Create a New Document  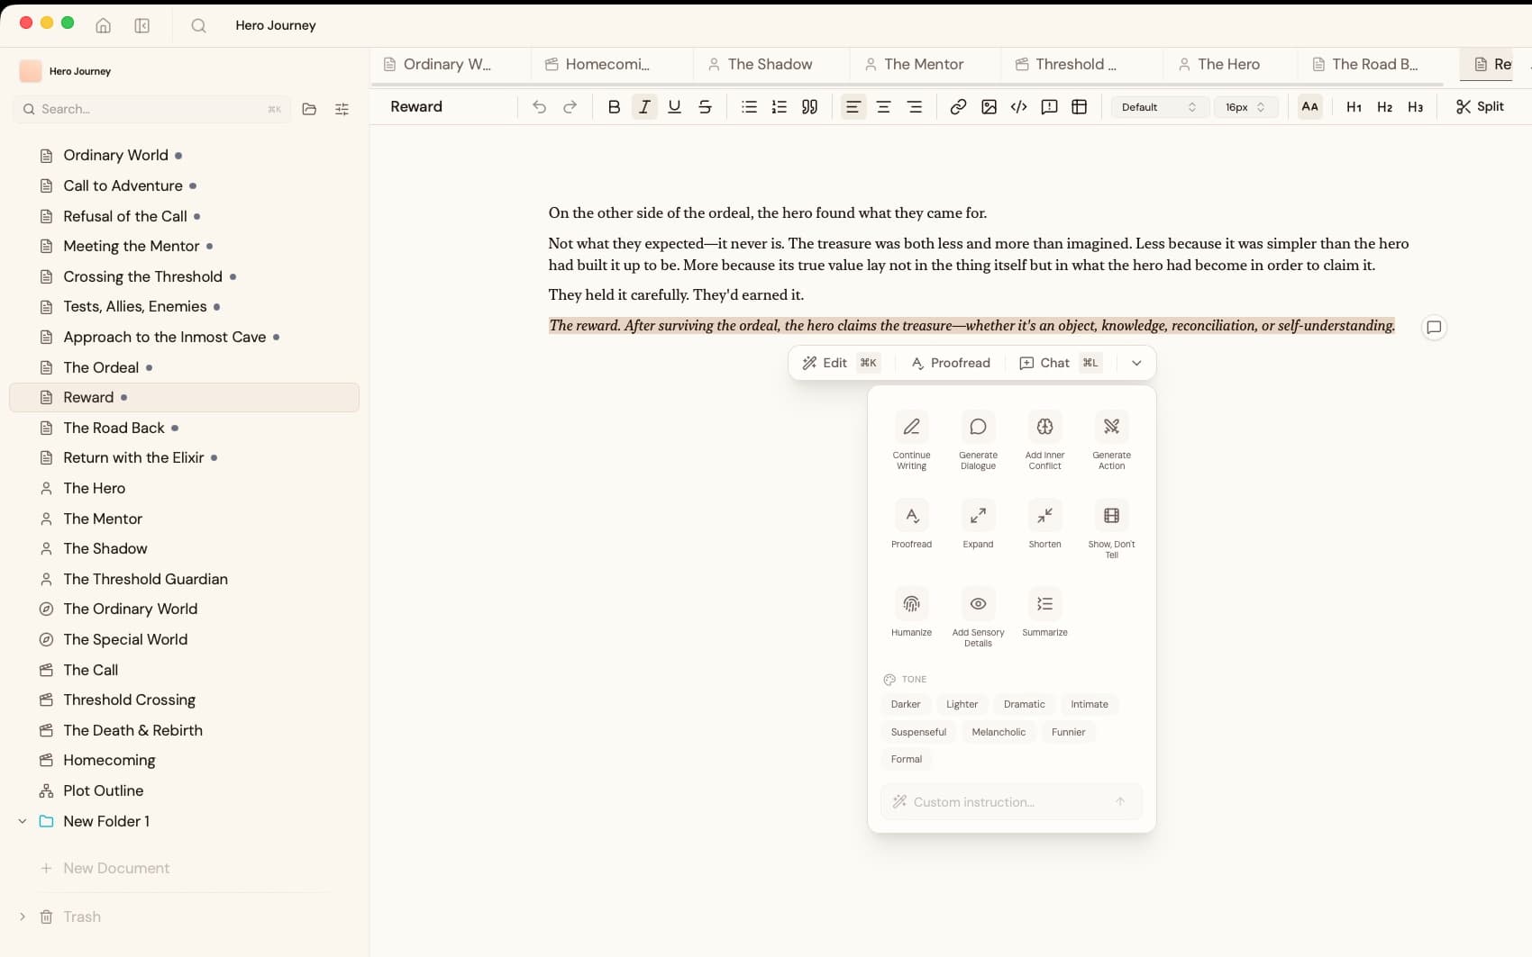[105, 868]
